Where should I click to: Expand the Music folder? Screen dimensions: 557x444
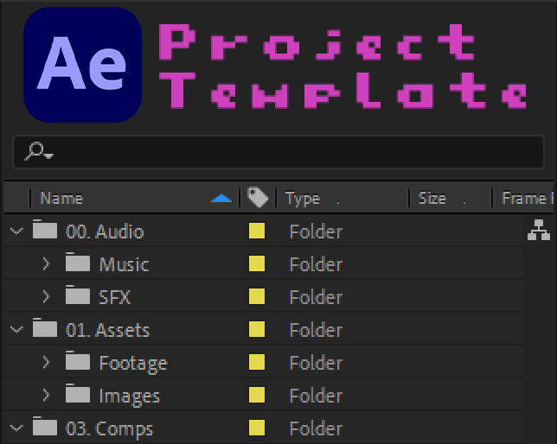pos(47,263)
